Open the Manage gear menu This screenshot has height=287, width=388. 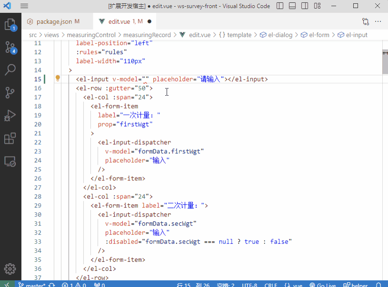(x=10, y=268)
